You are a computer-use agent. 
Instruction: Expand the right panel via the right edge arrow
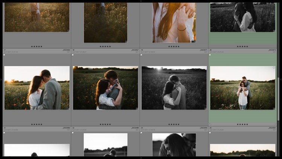pyautogui.click(x=281, y=79)
